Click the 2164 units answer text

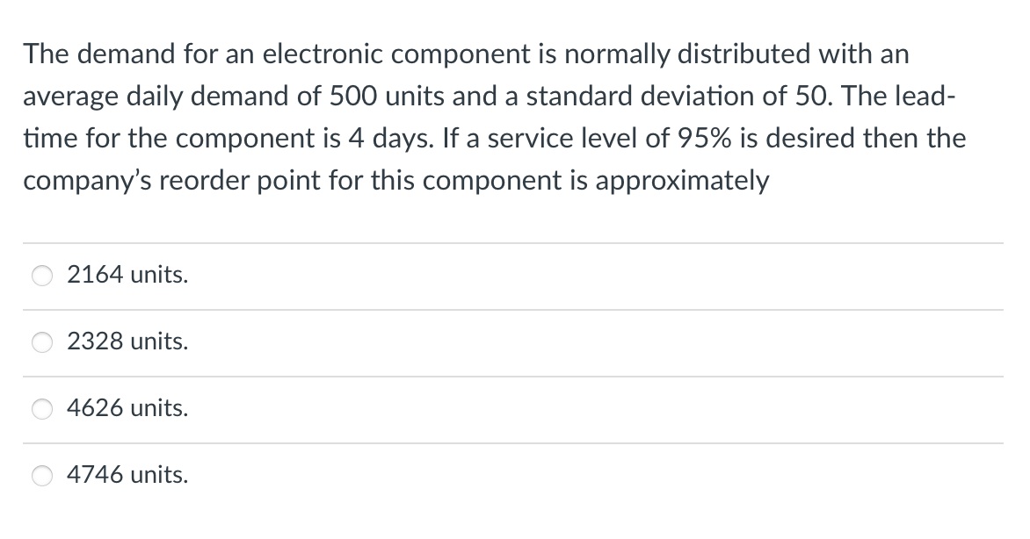click(x=127, y=275)
